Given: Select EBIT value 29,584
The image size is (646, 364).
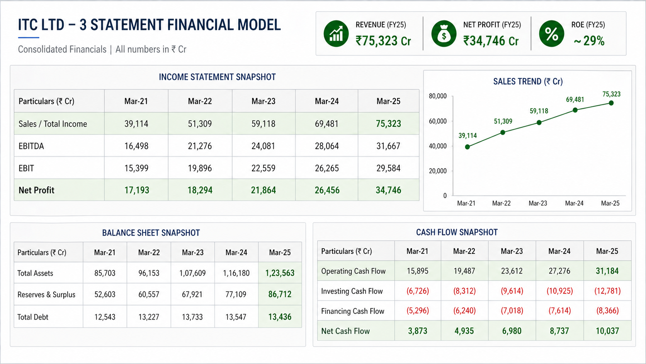Looking at the screenshot, I should pyautogui.click(x=388, y=168).
